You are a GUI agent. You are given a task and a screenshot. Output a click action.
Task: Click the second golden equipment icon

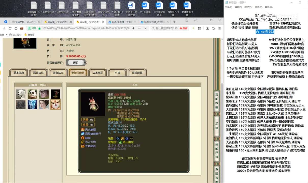click(122, 139)
